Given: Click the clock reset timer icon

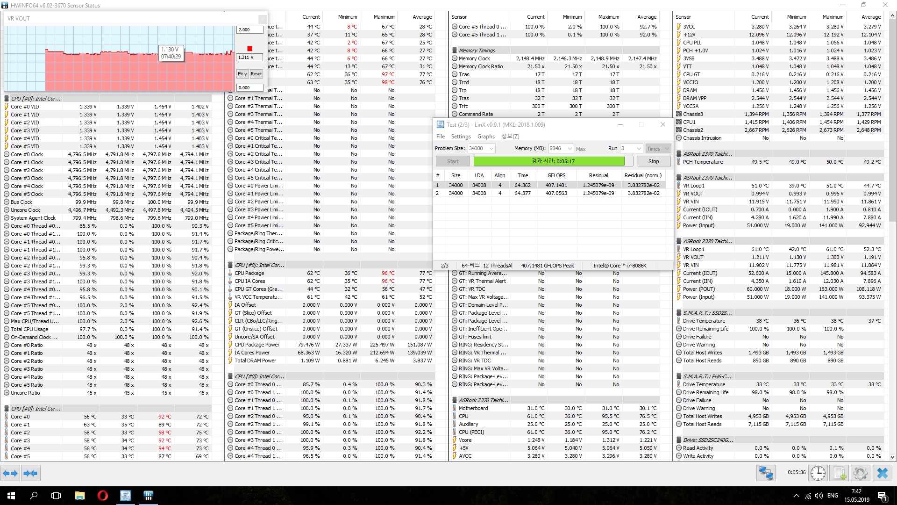Looking at the screenshot, I should pyautogui.click(x=818, y=473).
